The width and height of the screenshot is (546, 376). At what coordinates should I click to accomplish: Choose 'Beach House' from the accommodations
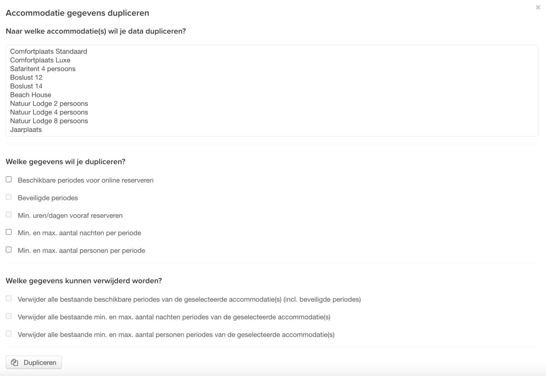[x=31, y=95]
